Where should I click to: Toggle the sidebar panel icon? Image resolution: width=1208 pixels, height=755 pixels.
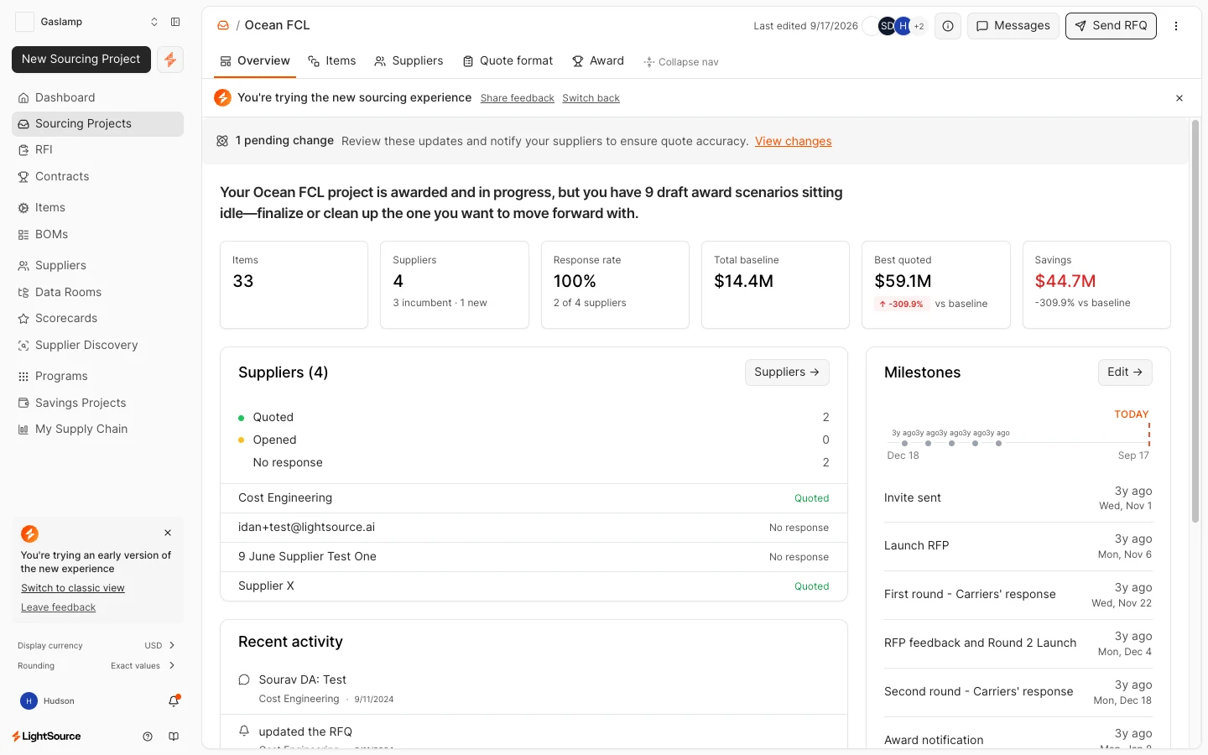click(x=175, y=22)
